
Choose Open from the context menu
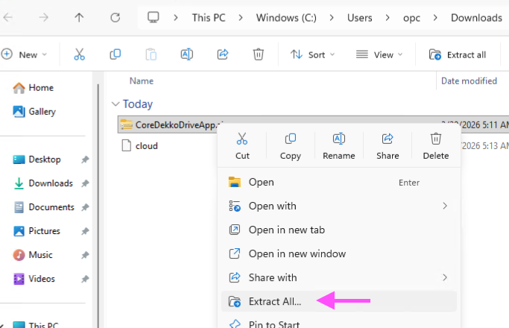(x=338, y=182)
